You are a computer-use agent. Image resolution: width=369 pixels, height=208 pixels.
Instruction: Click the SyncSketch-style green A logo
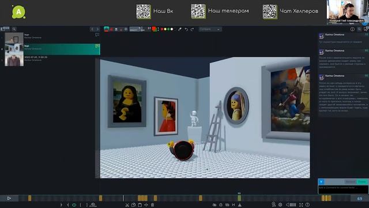pos(18,12)
